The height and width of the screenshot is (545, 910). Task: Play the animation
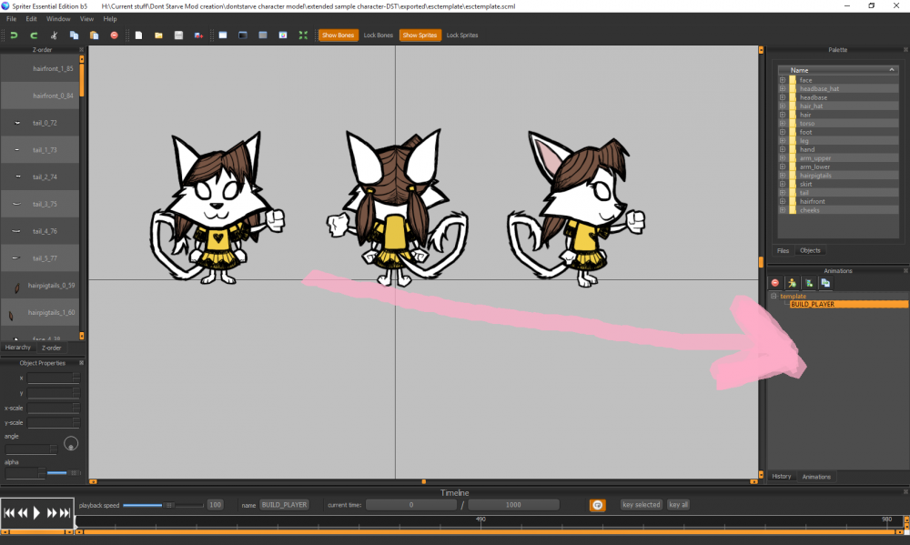click(36, 513)
